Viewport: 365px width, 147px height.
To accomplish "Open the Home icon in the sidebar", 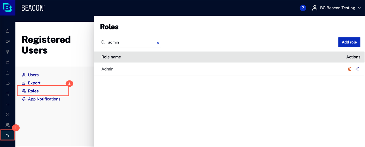I will pyautogui.click(x=8, y=31).
